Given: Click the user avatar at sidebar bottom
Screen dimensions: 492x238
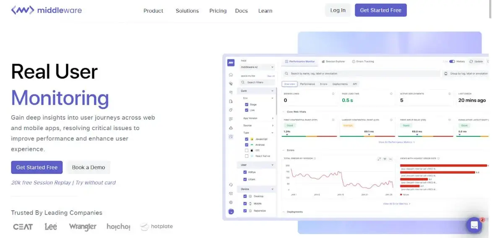Looking at the screenshot, I should tap(231, 211).
